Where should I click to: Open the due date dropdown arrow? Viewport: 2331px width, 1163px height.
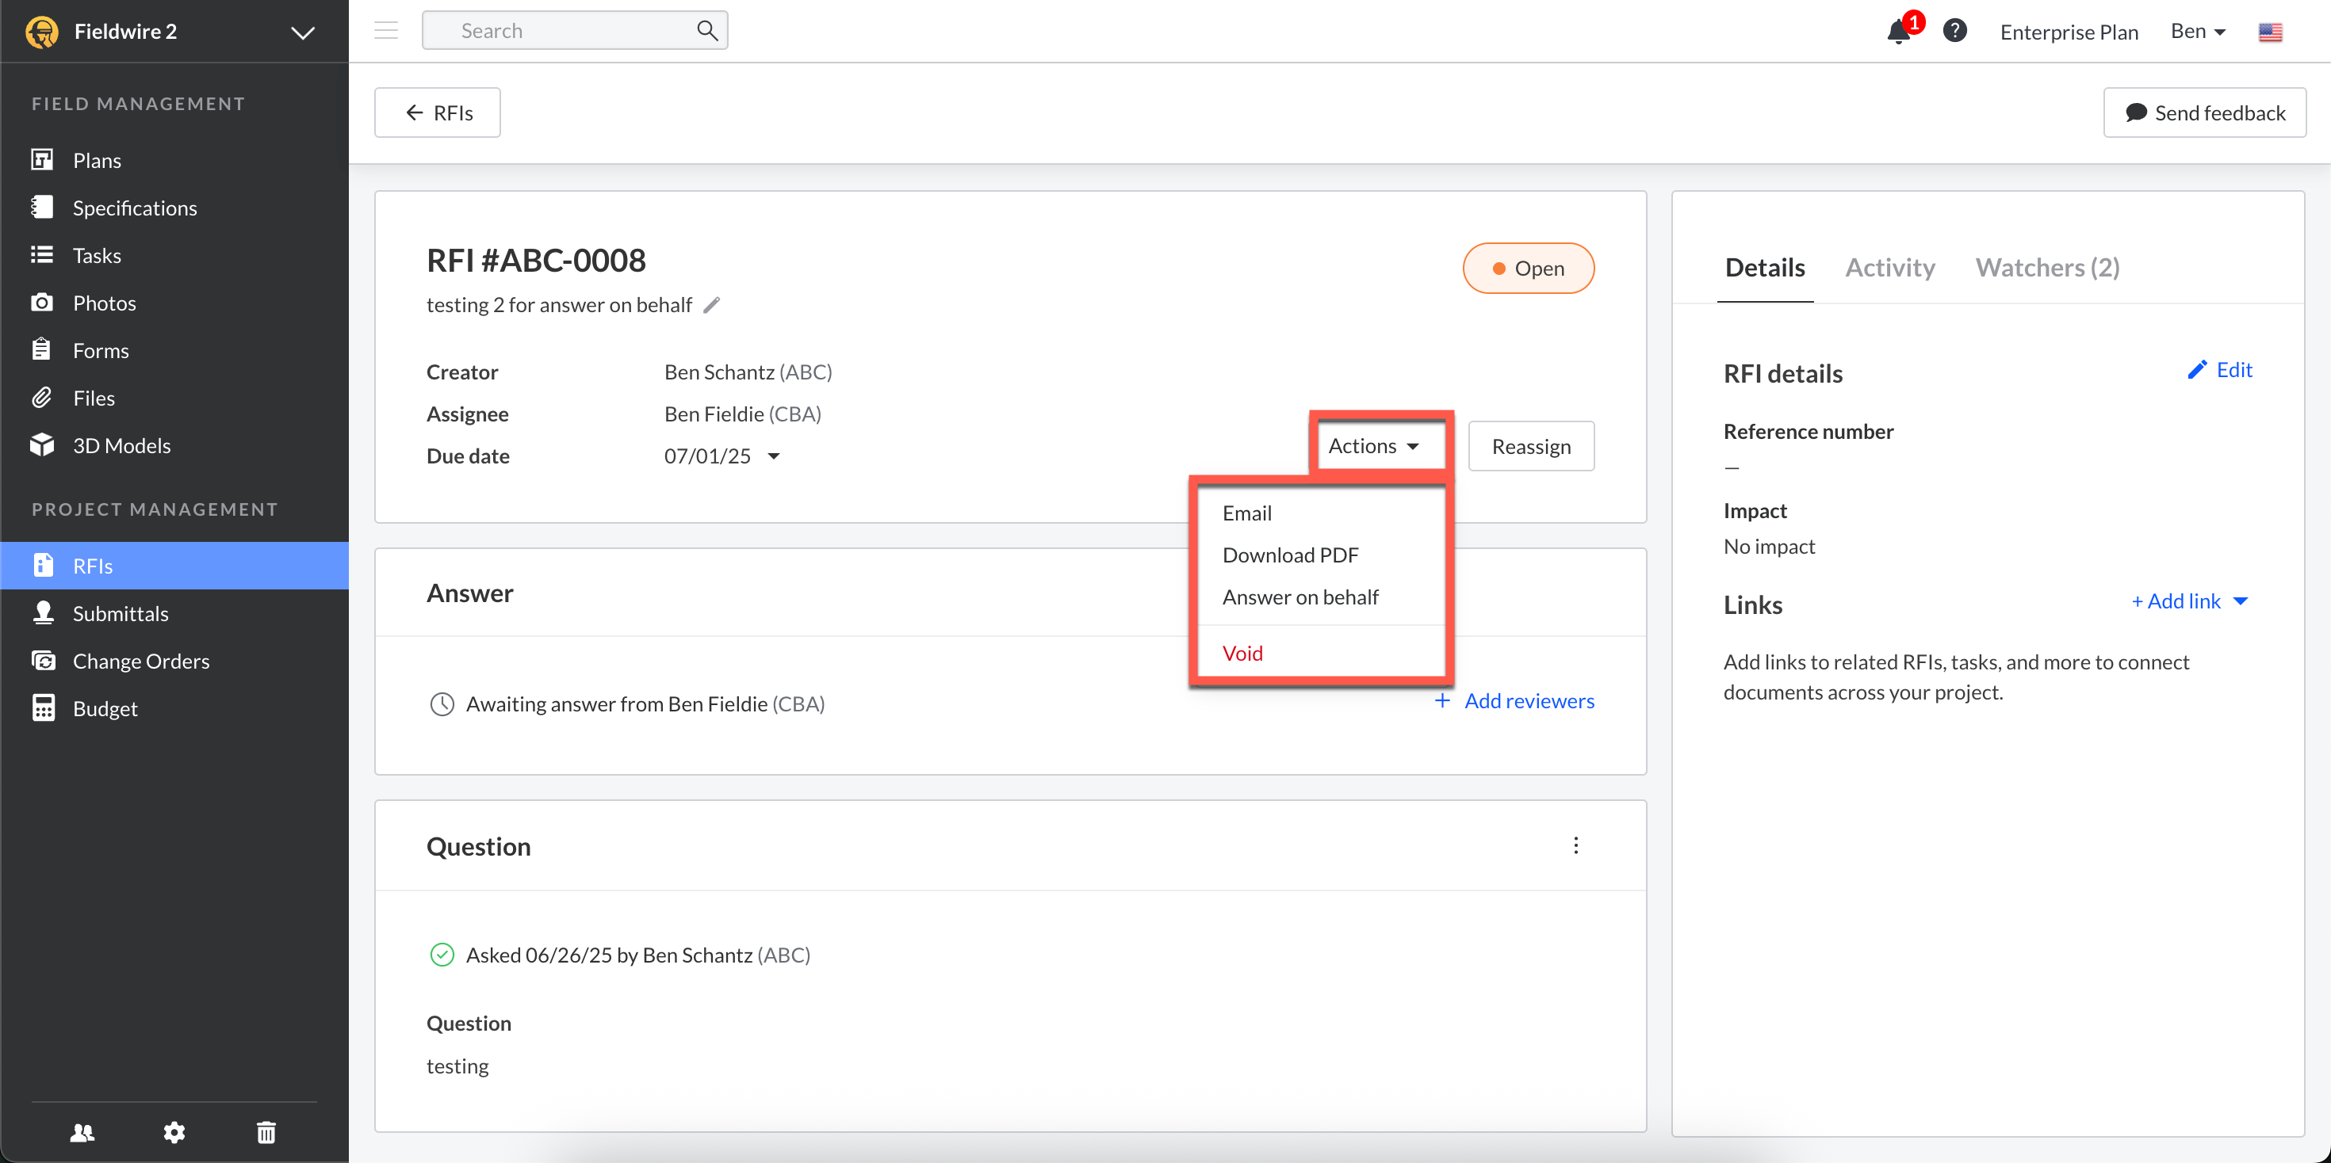pos(774,456)
